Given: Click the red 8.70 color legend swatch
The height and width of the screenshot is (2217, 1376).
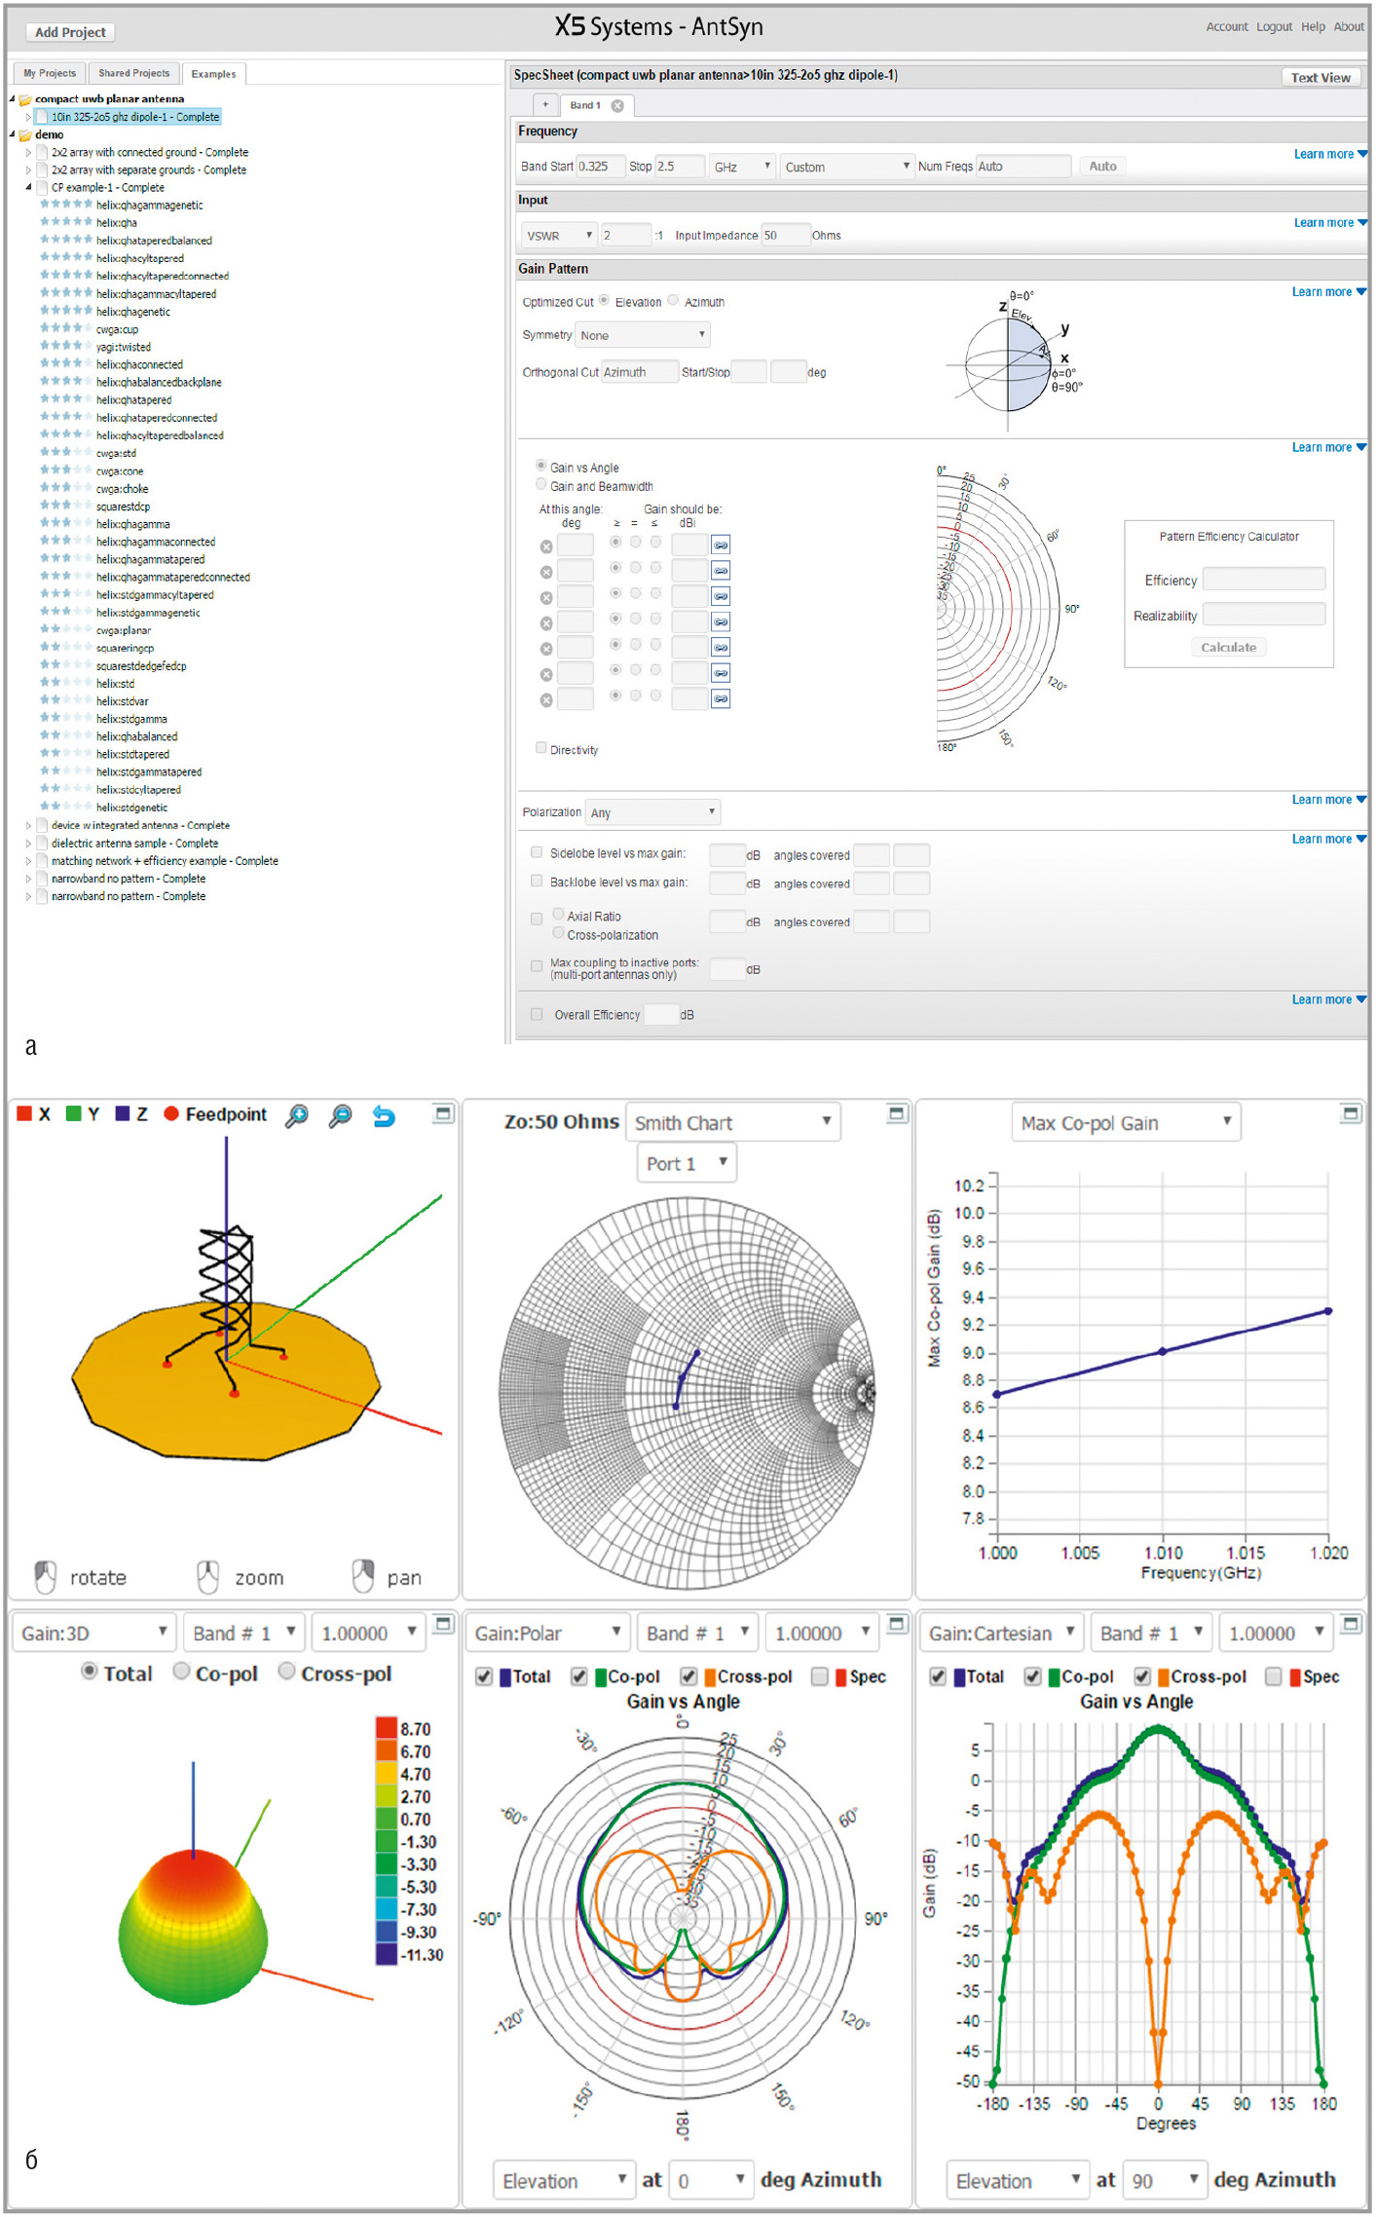Looking at the screenshot, I should click(386, 1728).
